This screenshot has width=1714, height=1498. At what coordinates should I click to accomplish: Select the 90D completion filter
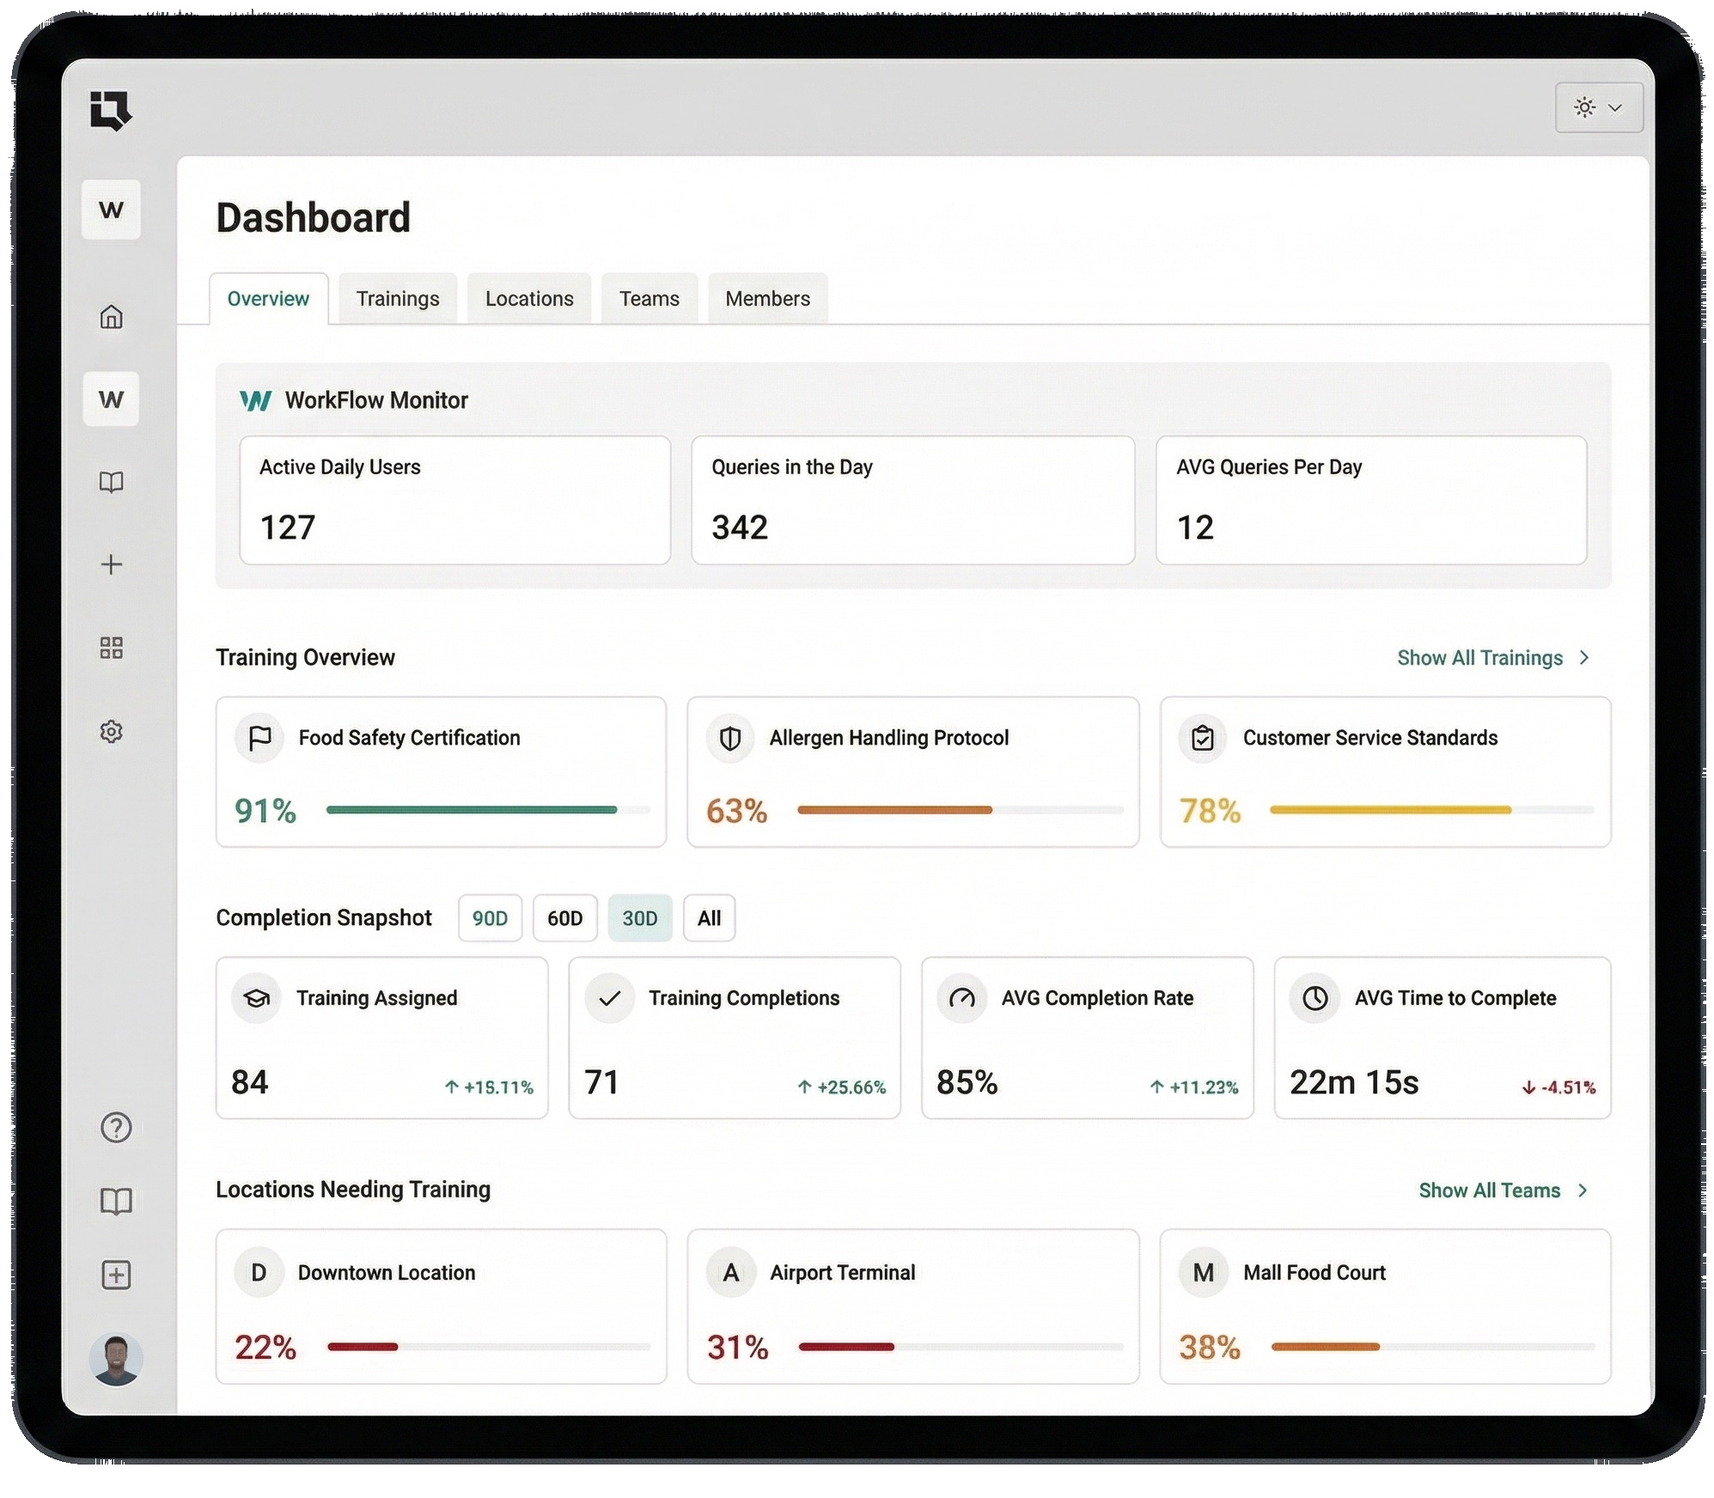click(489, 917)
